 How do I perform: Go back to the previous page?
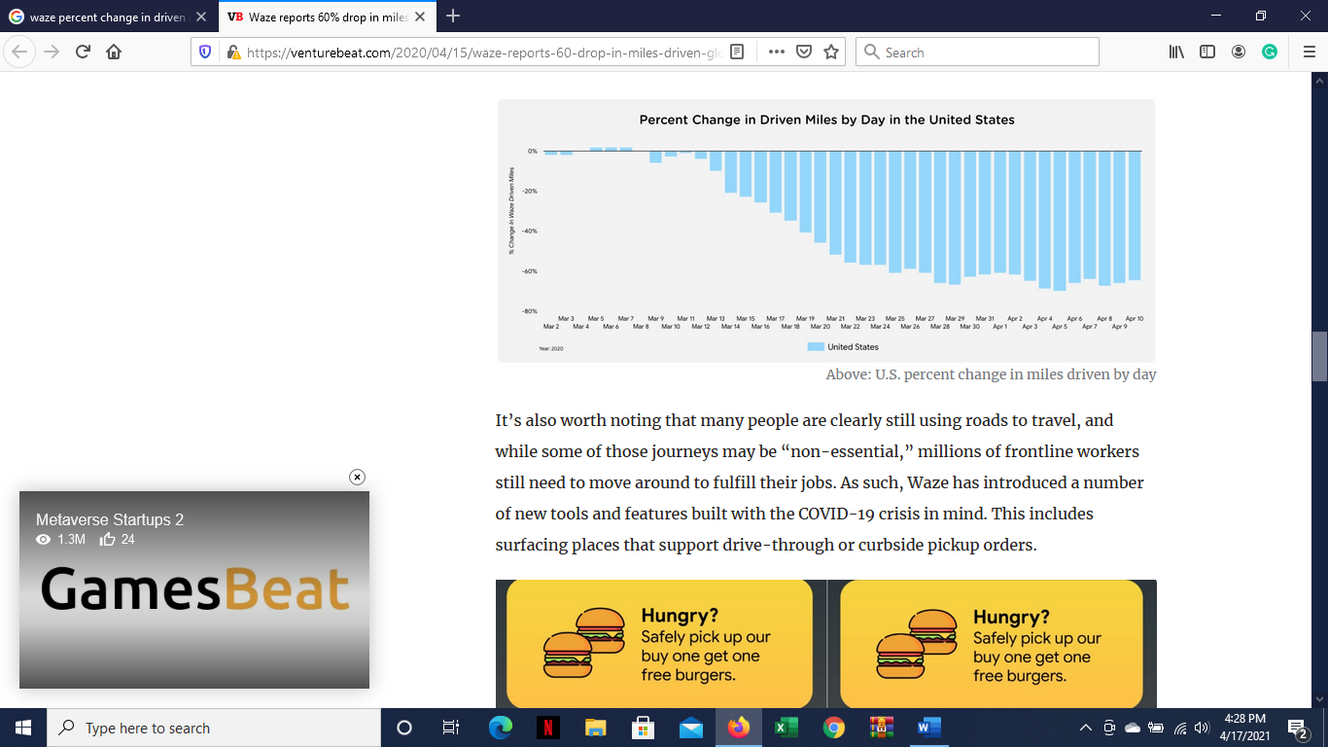[20, 53]
